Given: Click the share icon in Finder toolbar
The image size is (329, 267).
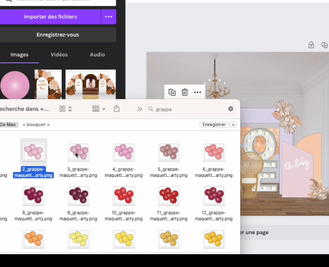Looking at the screenshot, I should (117, 108).
